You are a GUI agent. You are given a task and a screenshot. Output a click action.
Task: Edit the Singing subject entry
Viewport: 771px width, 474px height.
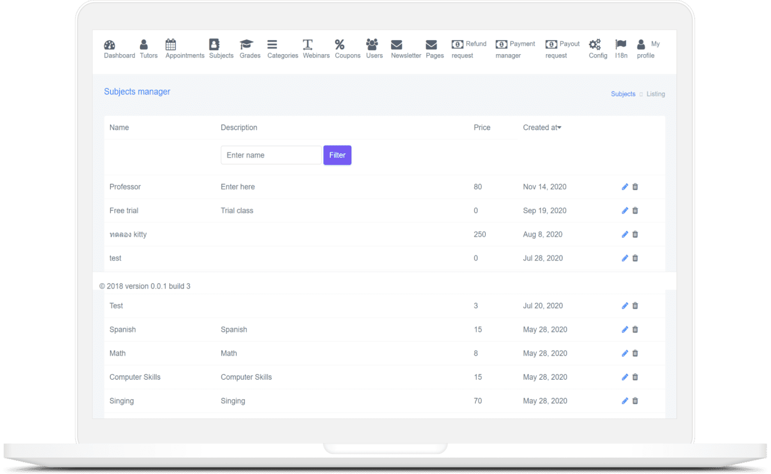(624, 401)
